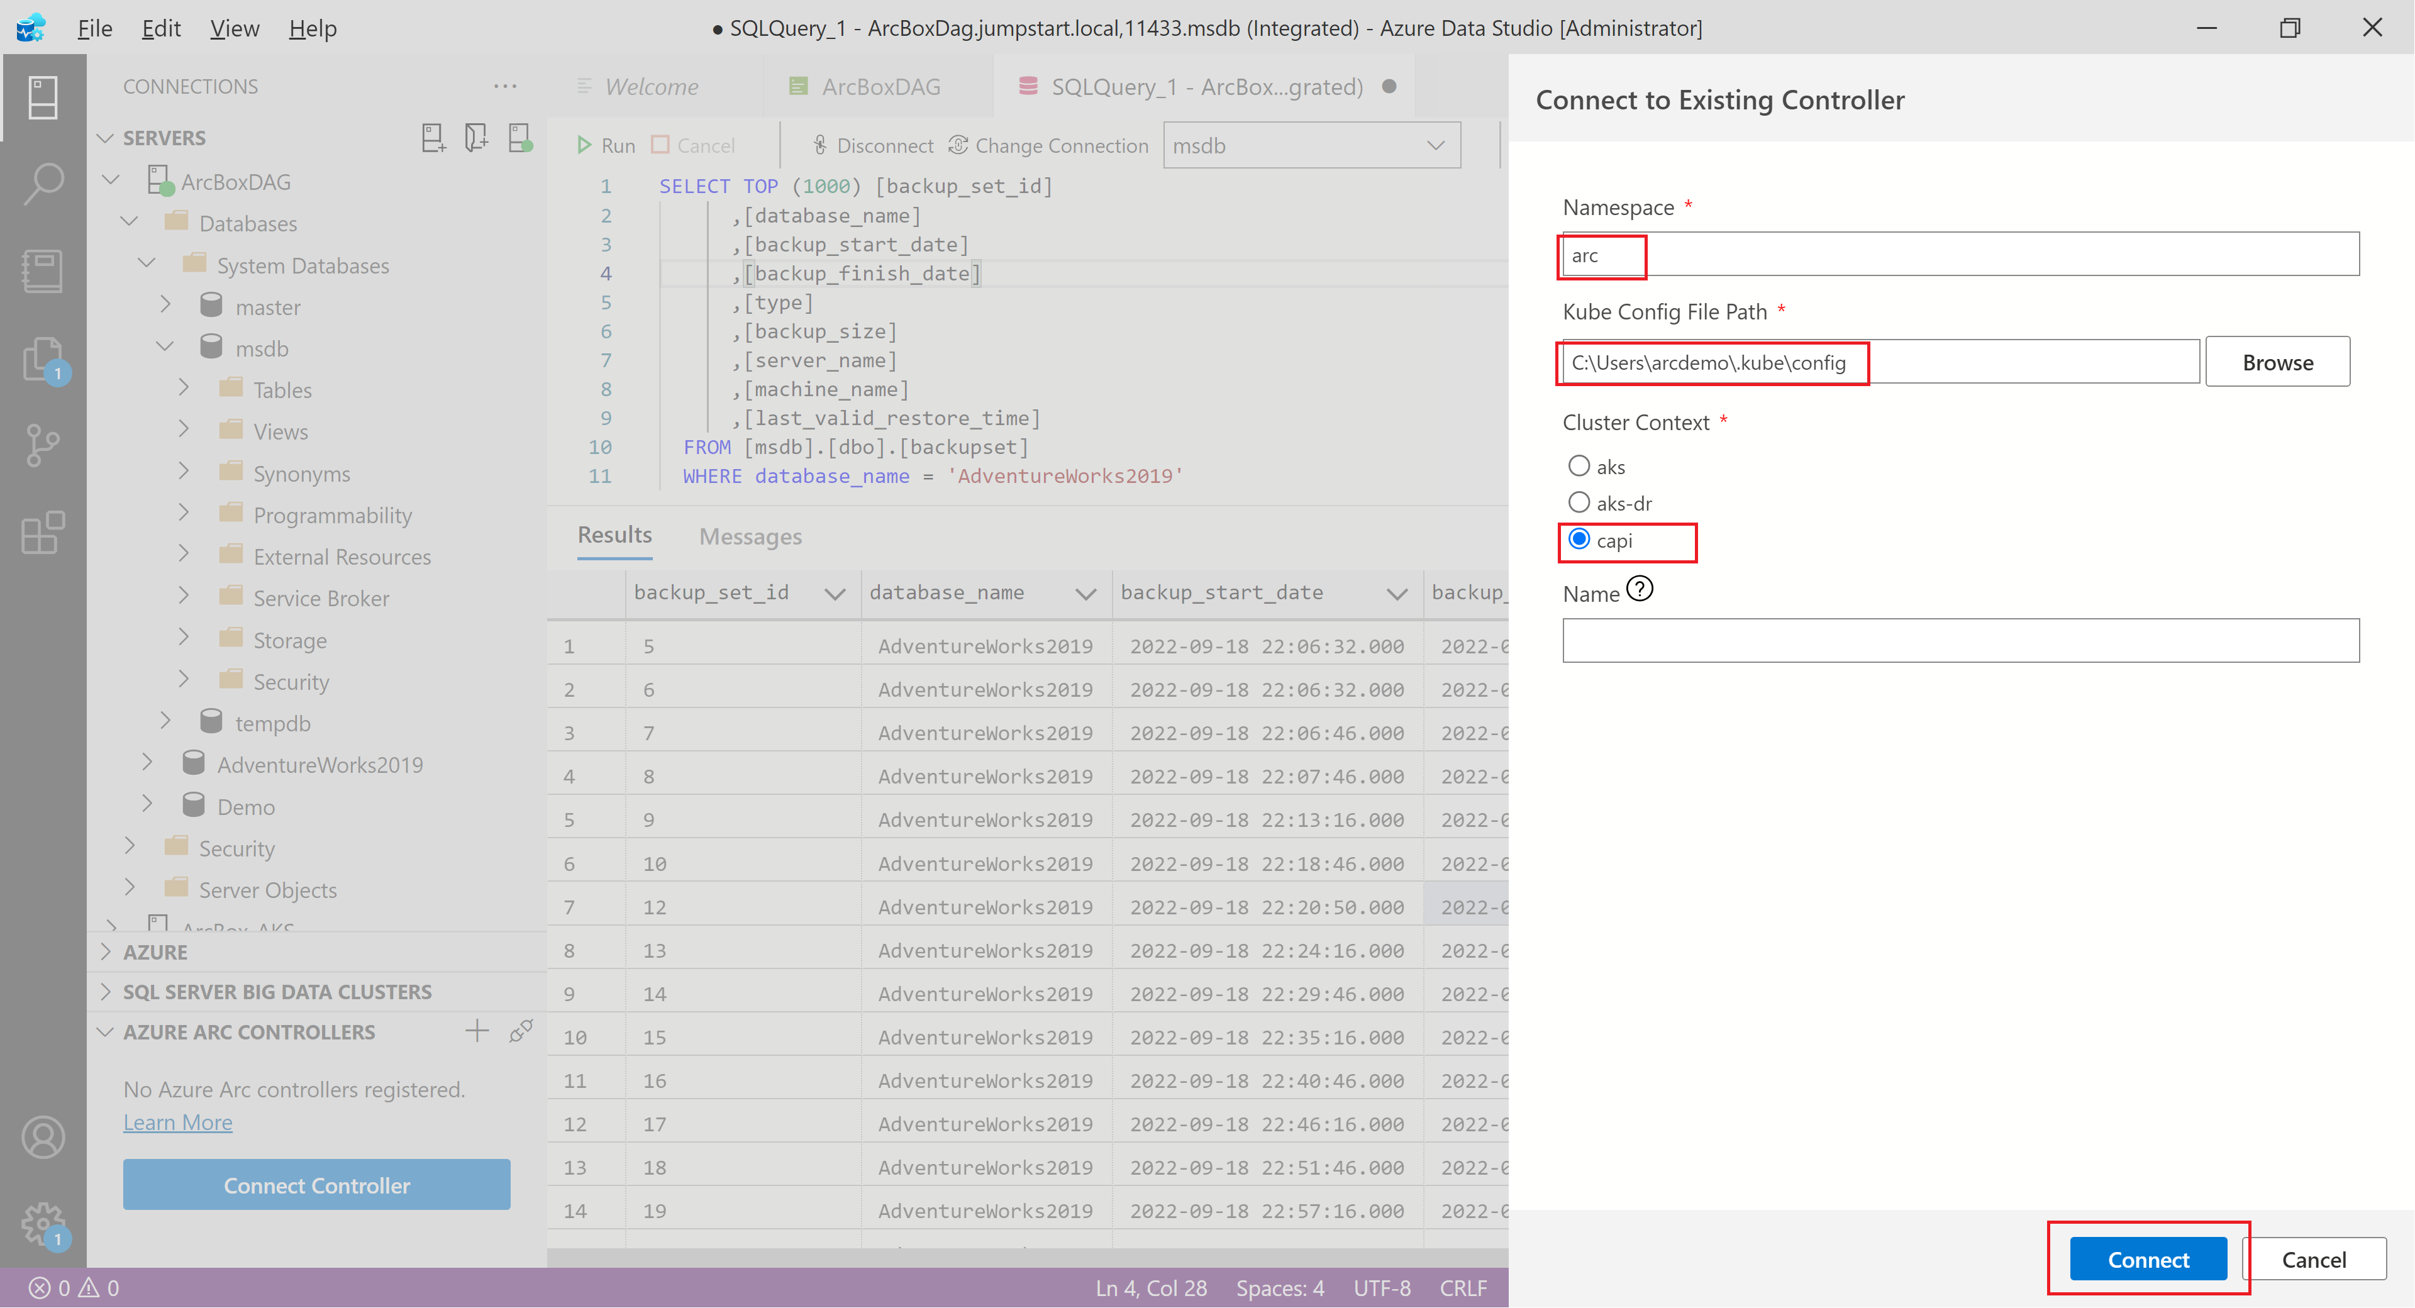Click New Connection icon in Servers header

[432, 138]
